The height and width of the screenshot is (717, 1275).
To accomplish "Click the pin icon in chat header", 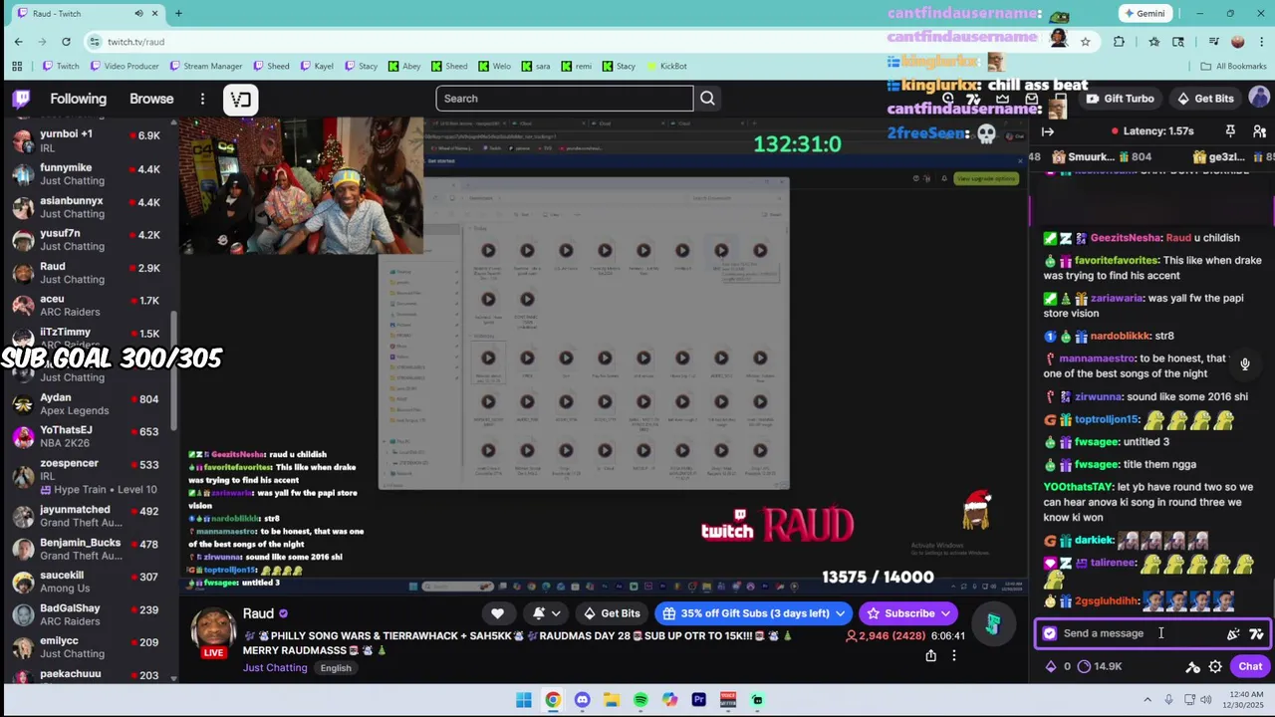I will [x=1230, y=131].
